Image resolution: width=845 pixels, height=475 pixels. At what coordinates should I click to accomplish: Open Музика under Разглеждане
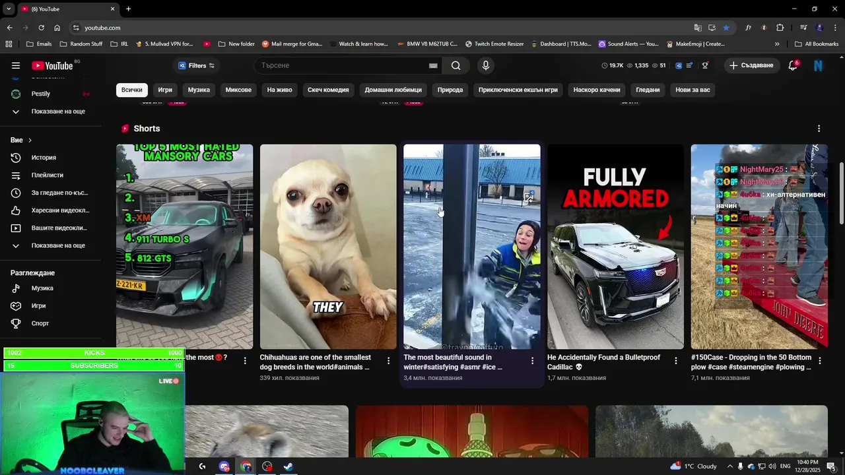click(x=51, y=288)
